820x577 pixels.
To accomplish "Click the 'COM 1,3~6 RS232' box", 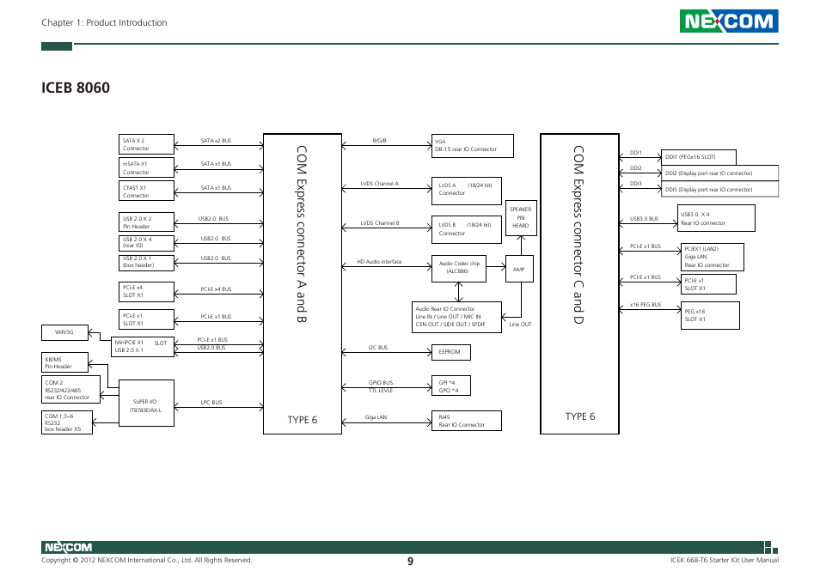I will click(67, 422).
